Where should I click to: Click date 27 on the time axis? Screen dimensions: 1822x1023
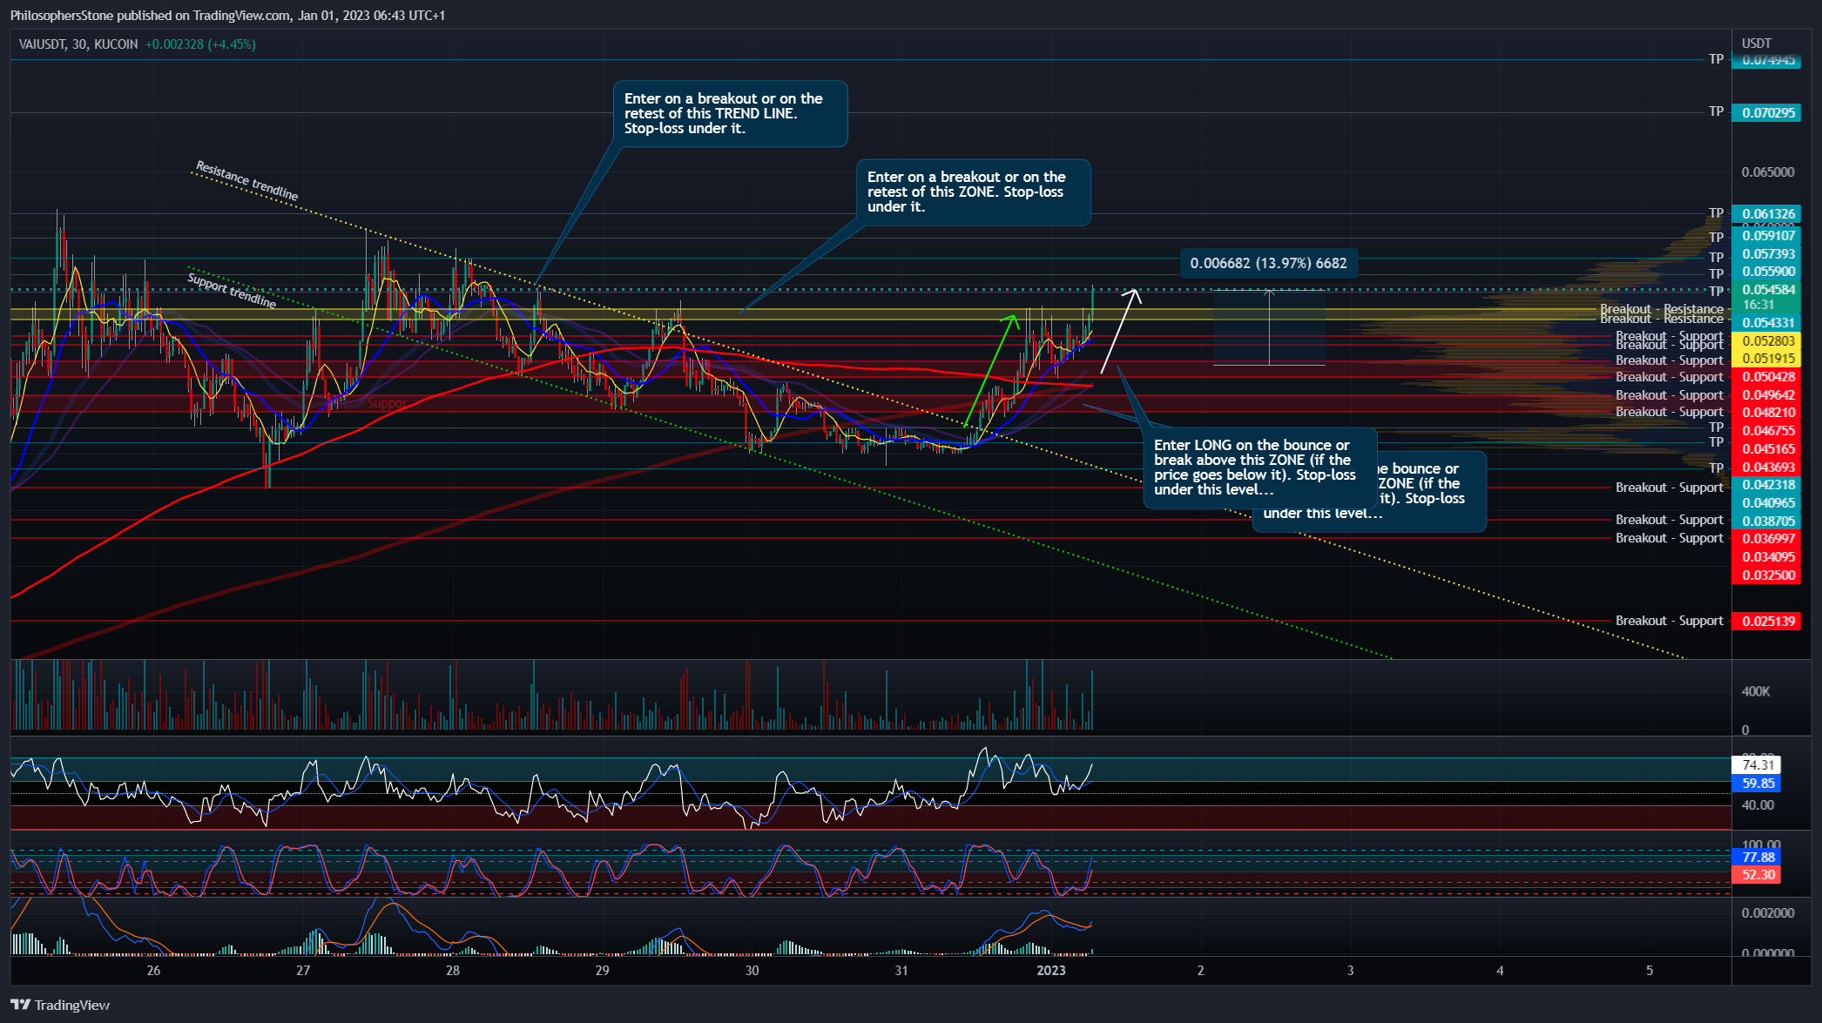[303, 970]
